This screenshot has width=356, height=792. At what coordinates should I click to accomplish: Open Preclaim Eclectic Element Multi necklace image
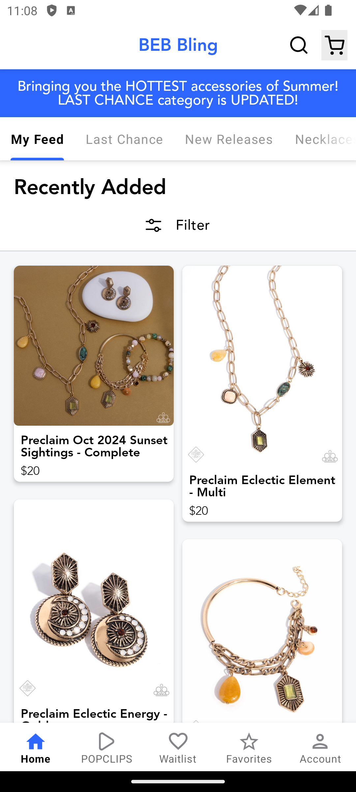click(262, 363)
